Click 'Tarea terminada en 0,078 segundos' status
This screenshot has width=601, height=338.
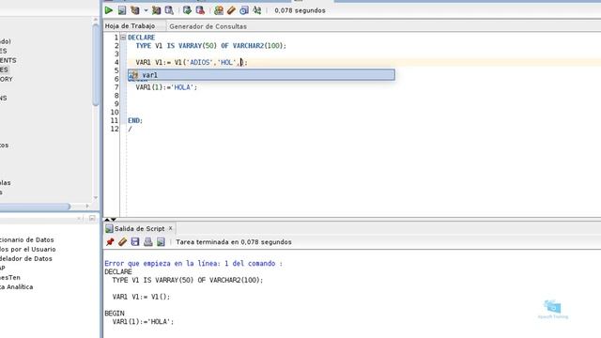tap(234, 242)
